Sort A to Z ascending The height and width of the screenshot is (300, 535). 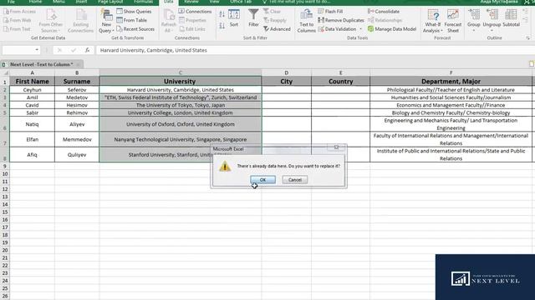[222, 14]
